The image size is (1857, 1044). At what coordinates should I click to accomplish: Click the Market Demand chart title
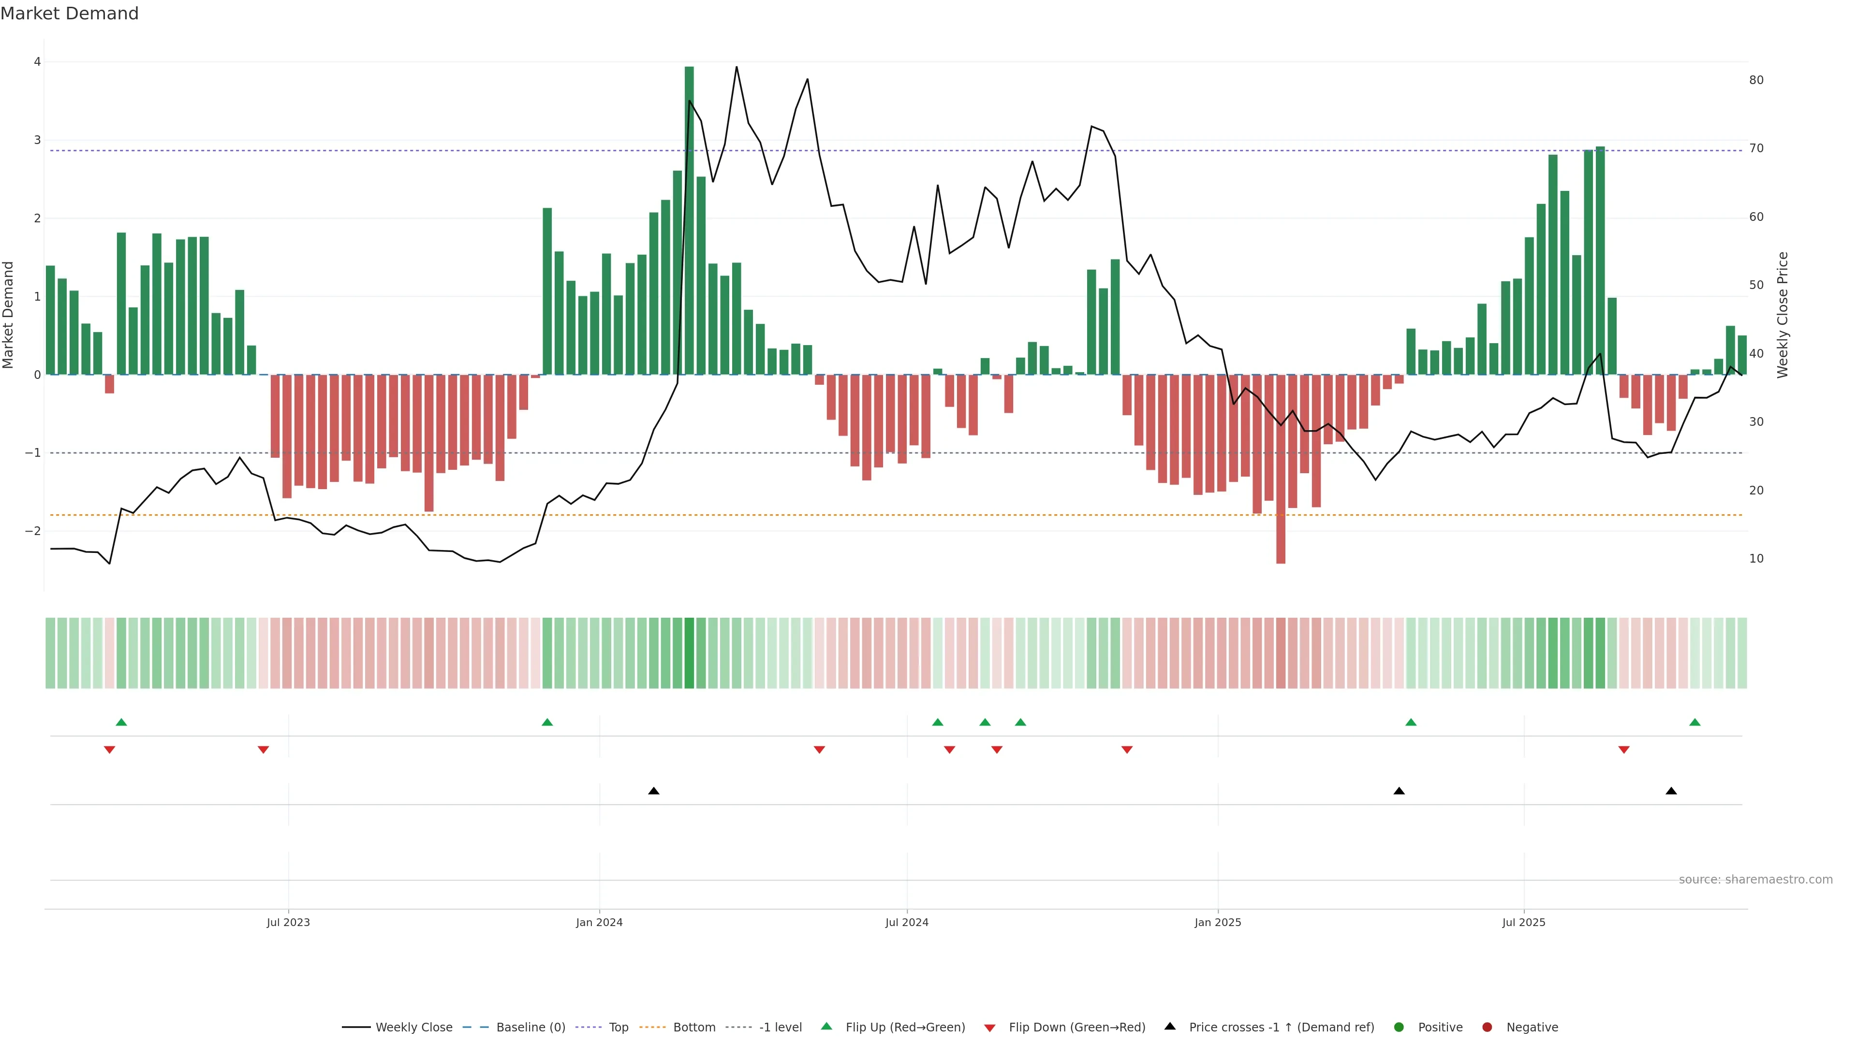tap(69, 14)
